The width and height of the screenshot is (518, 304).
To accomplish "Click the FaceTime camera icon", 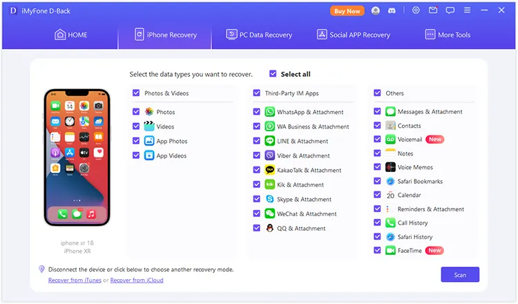I will tap(390, 251).
